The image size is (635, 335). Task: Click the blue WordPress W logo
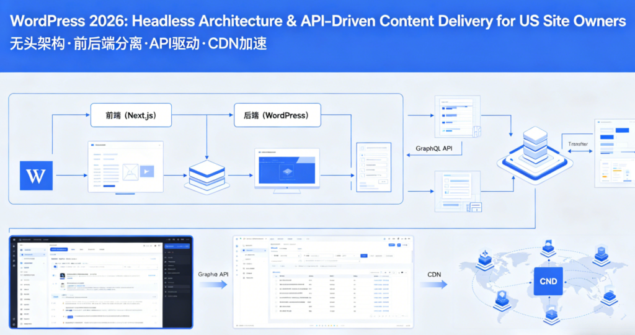pos(37,176)
